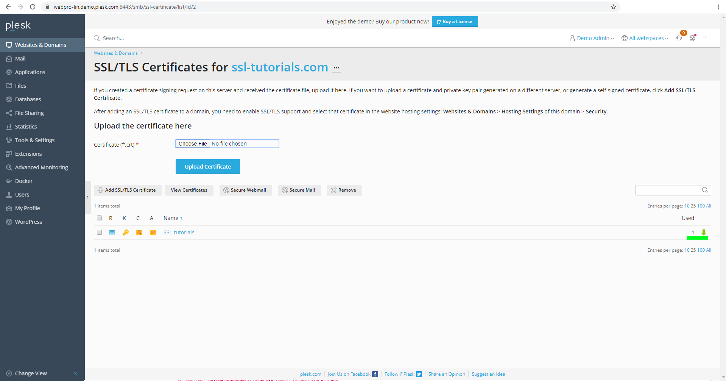Close the Change View bar
This screenshot has width=726, height=381.
click(76, 374)
